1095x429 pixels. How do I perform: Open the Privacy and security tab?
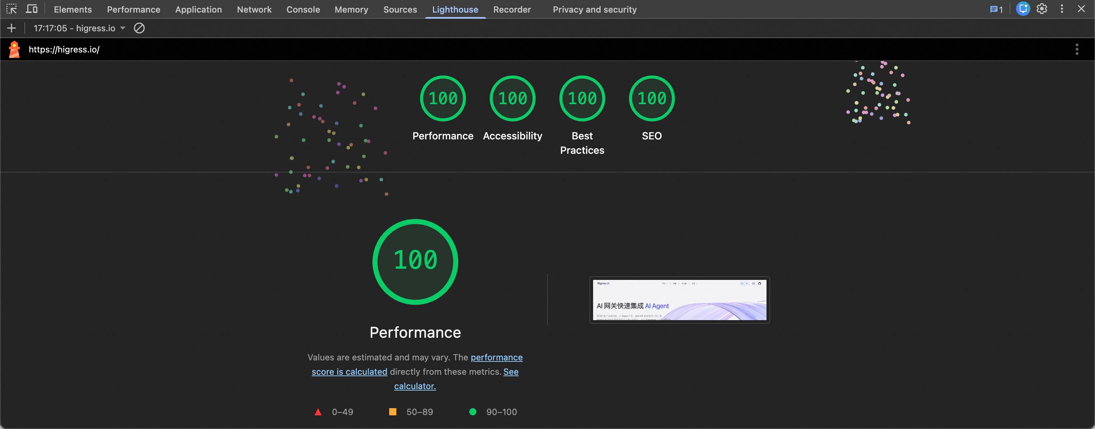click(594, 9)
